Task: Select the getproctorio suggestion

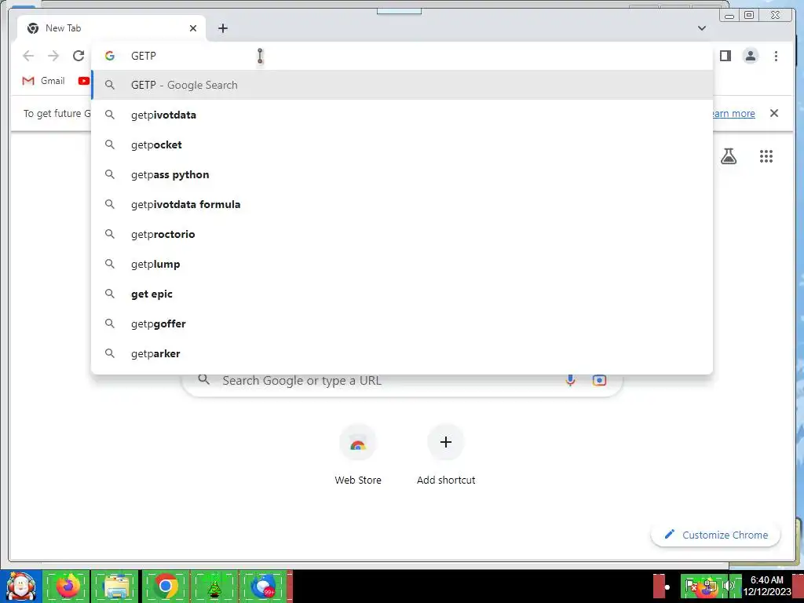Action: point(402,234)
